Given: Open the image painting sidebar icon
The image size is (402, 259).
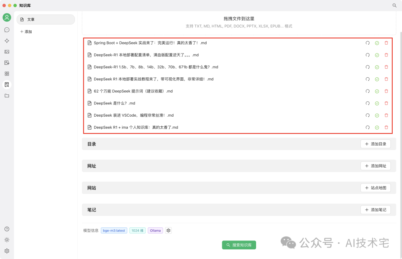Looking at the screenshot, I should click(x=7, y=52).
